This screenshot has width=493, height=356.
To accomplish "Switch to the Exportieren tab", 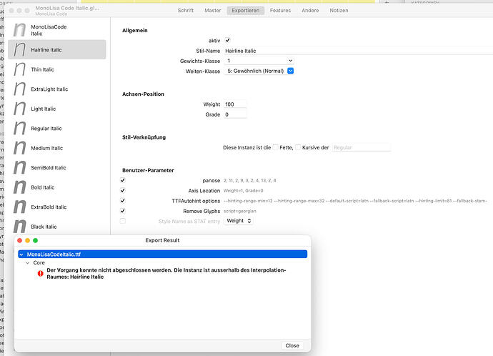I will point(246,11).
